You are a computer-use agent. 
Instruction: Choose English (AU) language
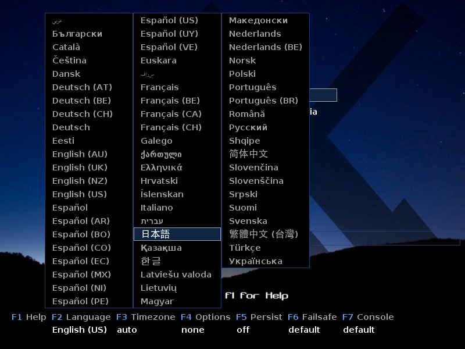point(80,154)
